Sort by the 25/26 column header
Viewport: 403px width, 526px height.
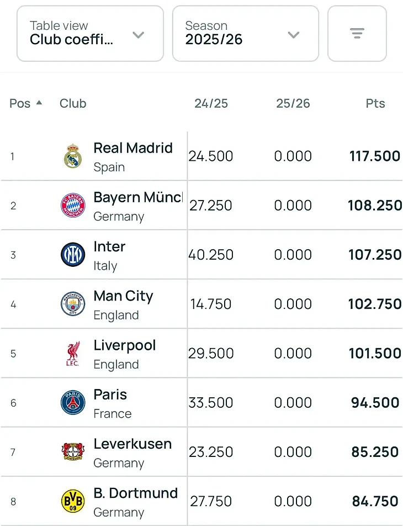[x=293, y=103]
